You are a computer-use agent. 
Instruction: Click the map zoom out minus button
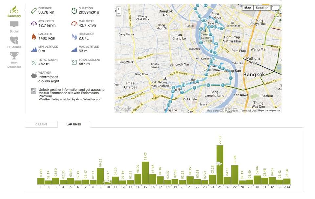119,14
